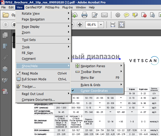
Task: Open the Bookmarks panel icon
Action: click(5, 46)
